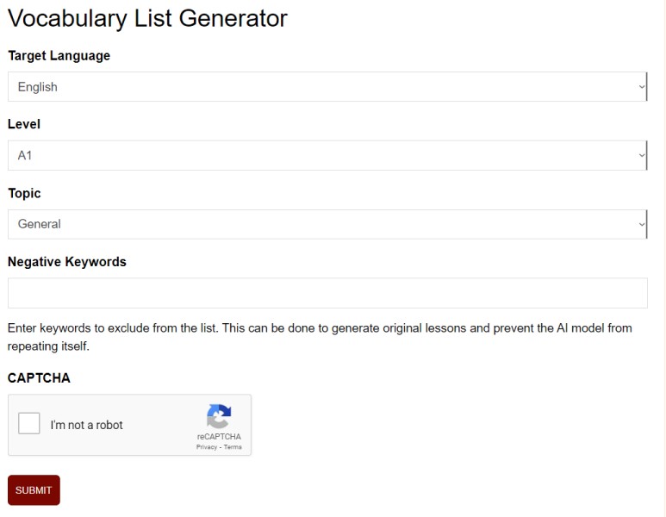Click the Target Language field label
This screenshot has width=666, height=517.
[59, 56]
